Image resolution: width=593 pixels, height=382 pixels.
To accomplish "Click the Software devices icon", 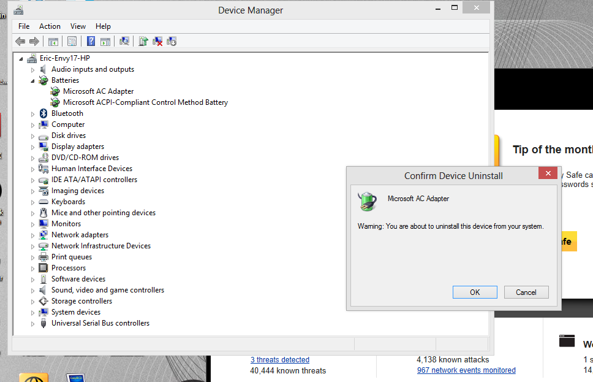I will coord(43,279).
